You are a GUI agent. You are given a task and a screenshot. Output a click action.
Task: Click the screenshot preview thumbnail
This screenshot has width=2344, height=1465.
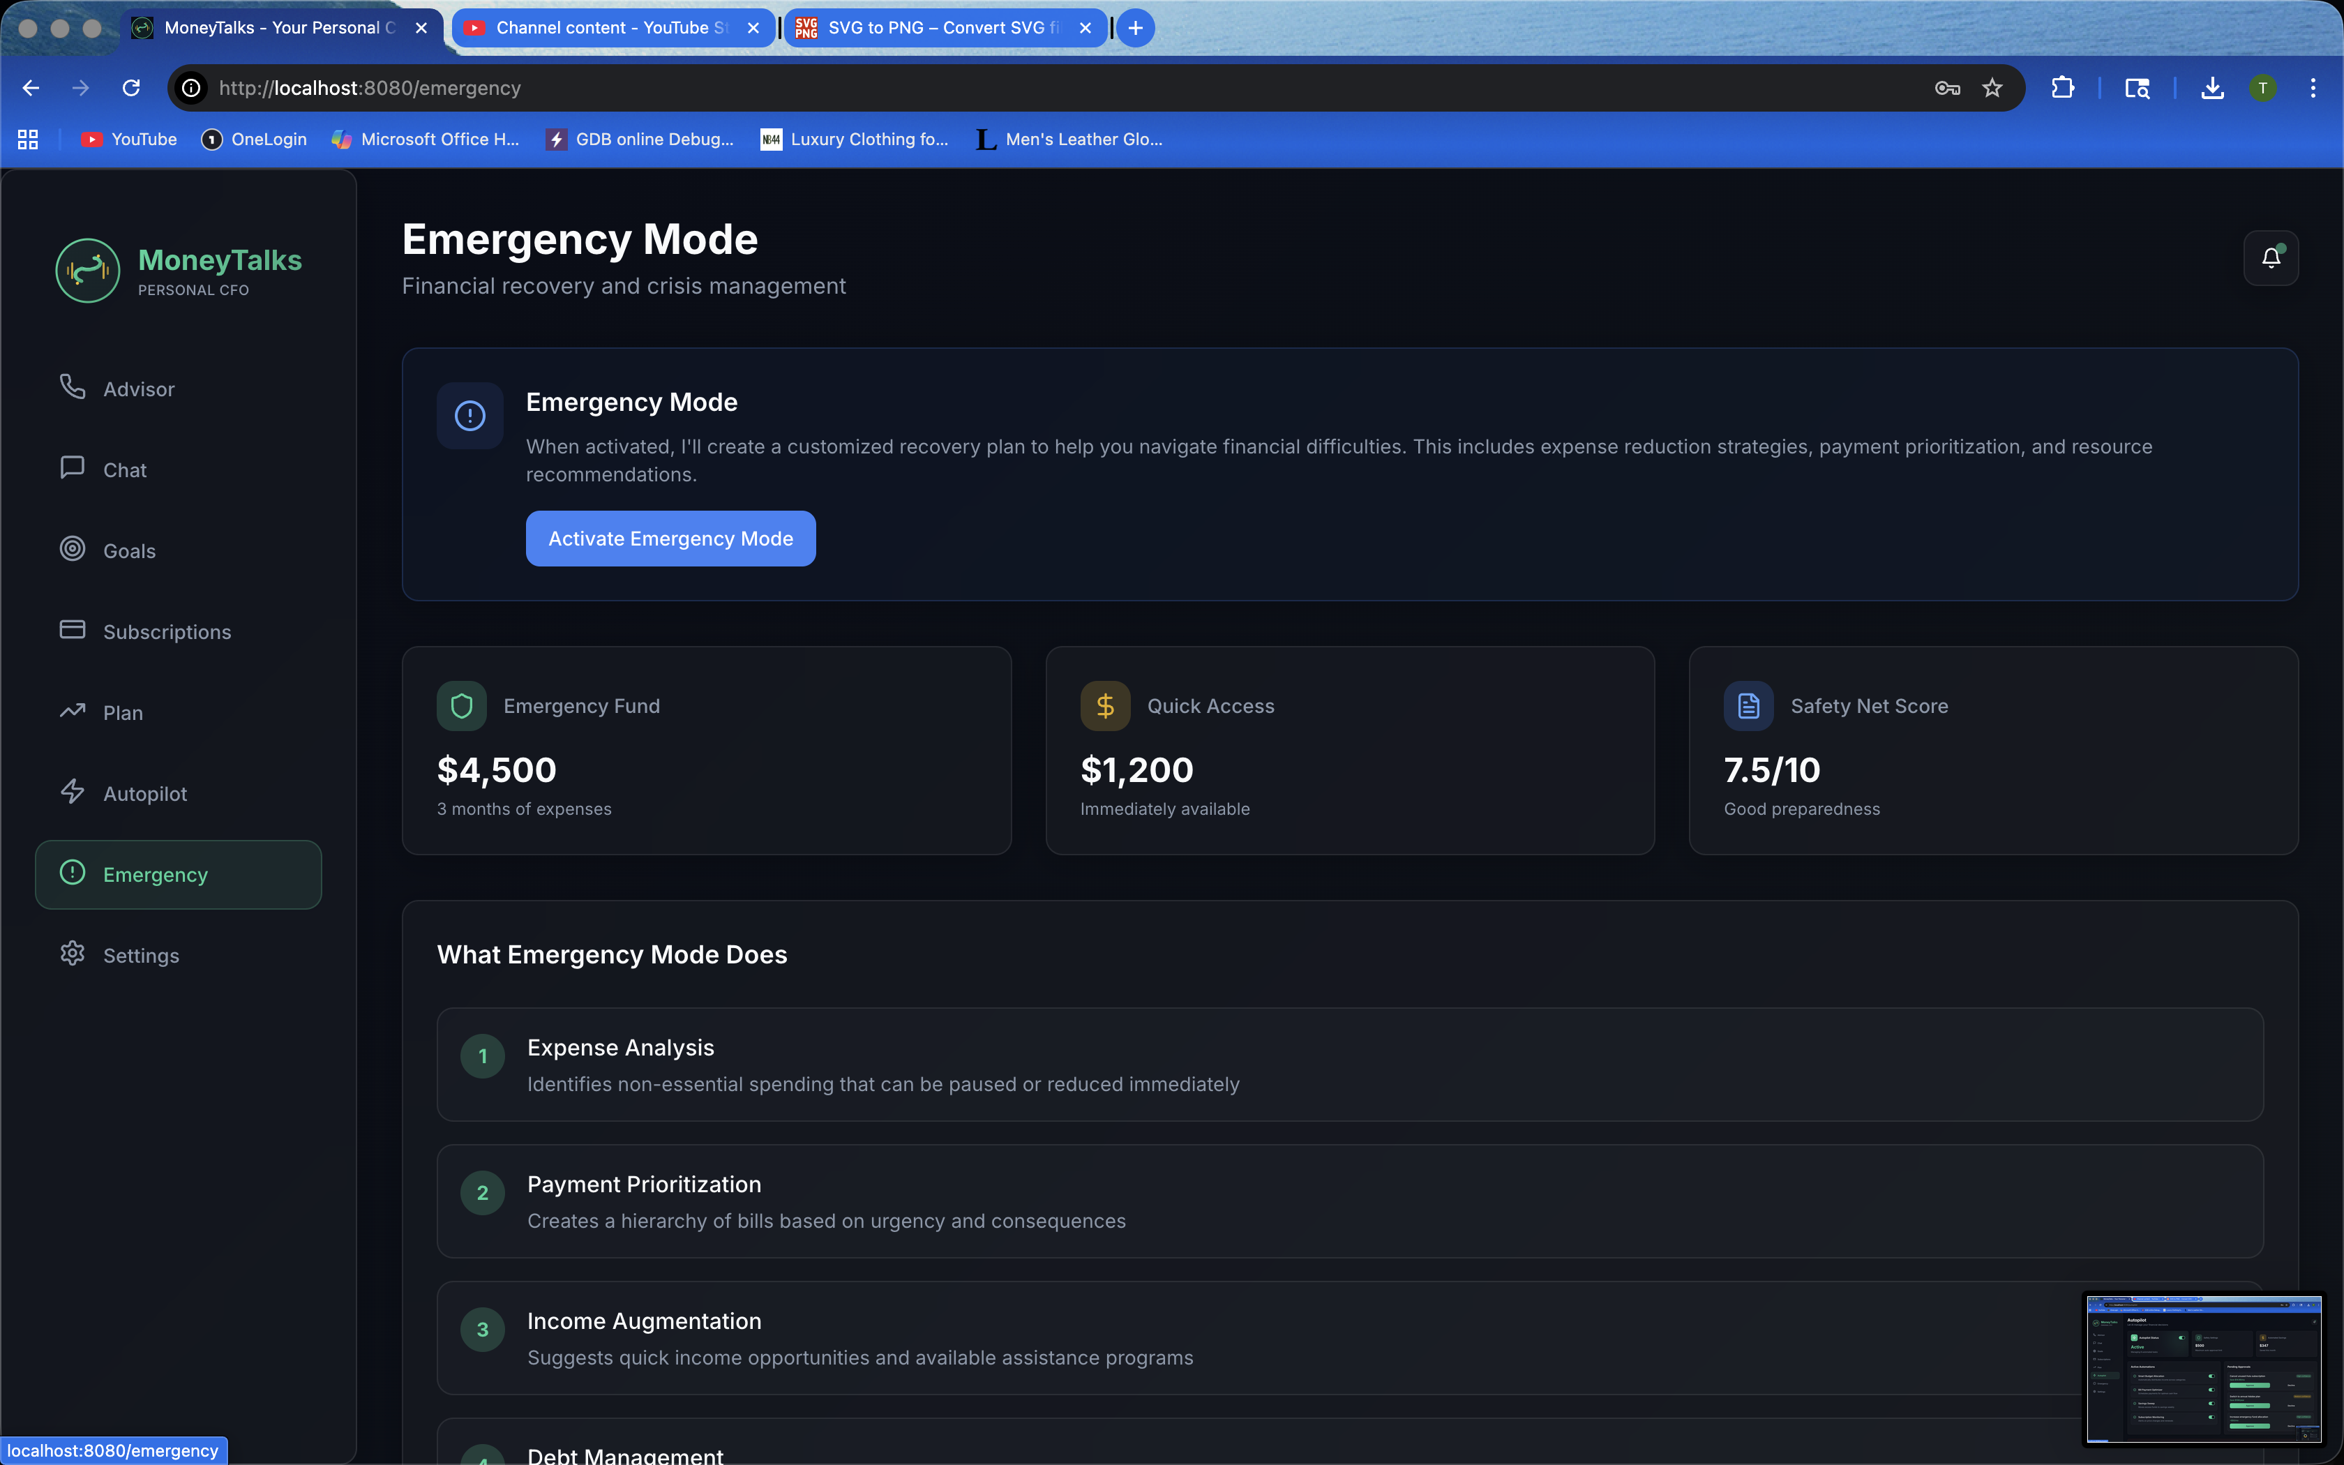pyautogui.click(x=2204, y=1368)
